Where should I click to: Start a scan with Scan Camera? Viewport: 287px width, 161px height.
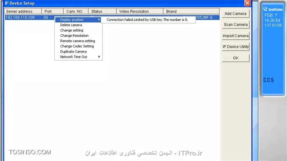235,25
